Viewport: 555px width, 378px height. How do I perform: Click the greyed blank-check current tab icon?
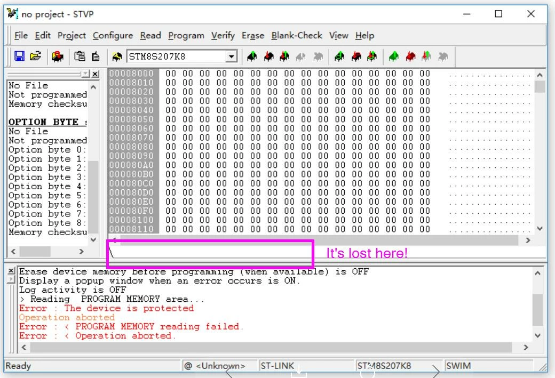[318, 56]
